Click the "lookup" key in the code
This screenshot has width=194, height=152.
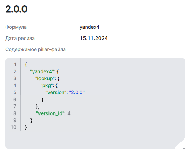[45, 78]
